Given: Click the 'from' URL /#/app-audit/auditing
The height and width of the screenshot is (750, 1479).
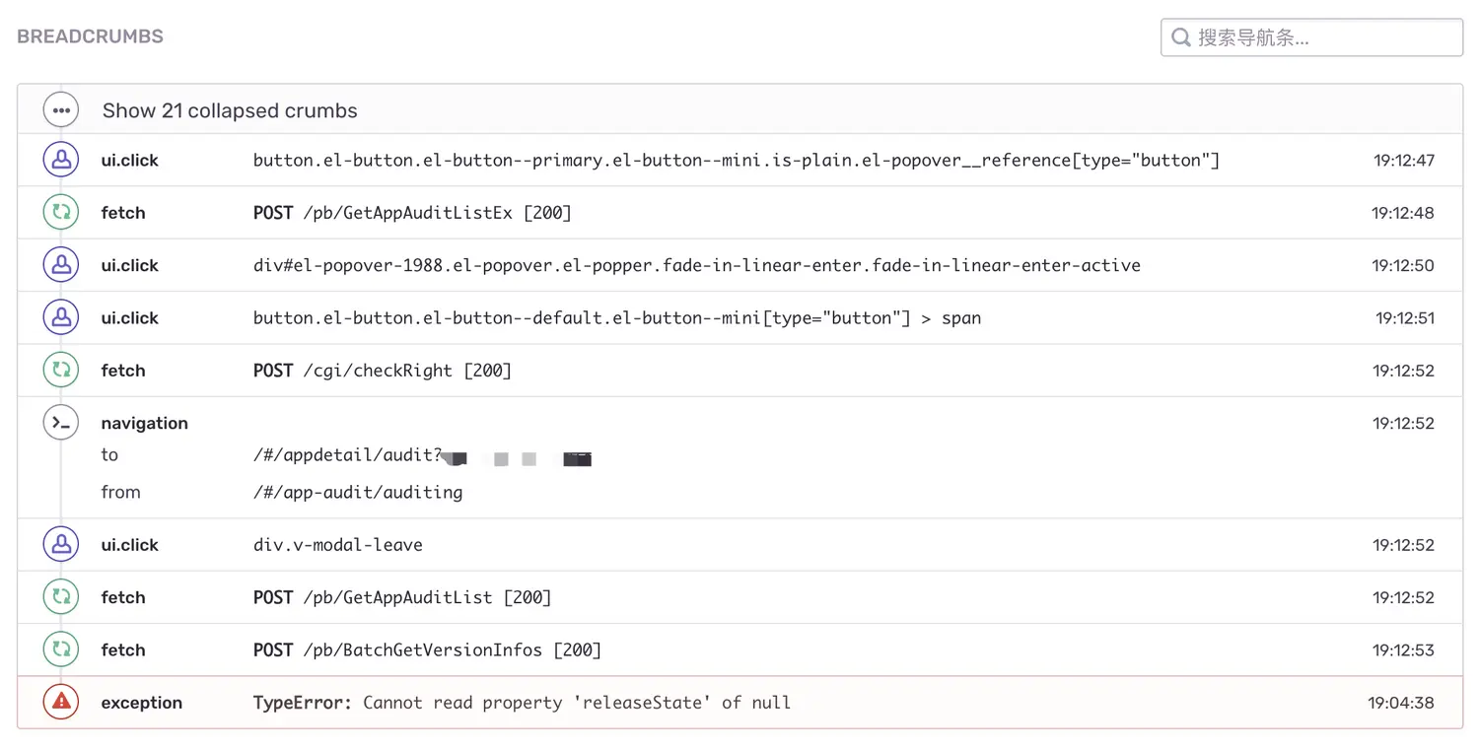Looking at the screenshot, I should [x=358, y=492].
